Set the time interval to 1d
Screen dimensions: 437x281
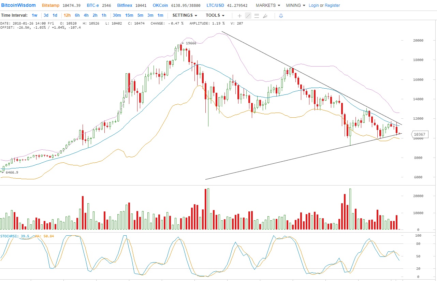click(x=55, y=15)
